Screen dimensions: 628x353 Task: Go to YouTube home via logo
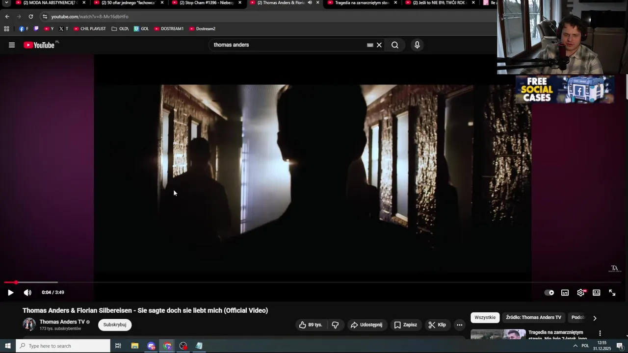[39, 45]
